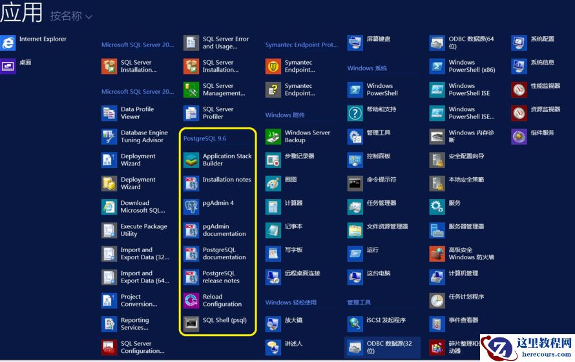Image resolution: width=575 pixels, height=362 pixels.
Task: Open 步骤记录器 steps recorder
Action: click(x=290, y=160)
